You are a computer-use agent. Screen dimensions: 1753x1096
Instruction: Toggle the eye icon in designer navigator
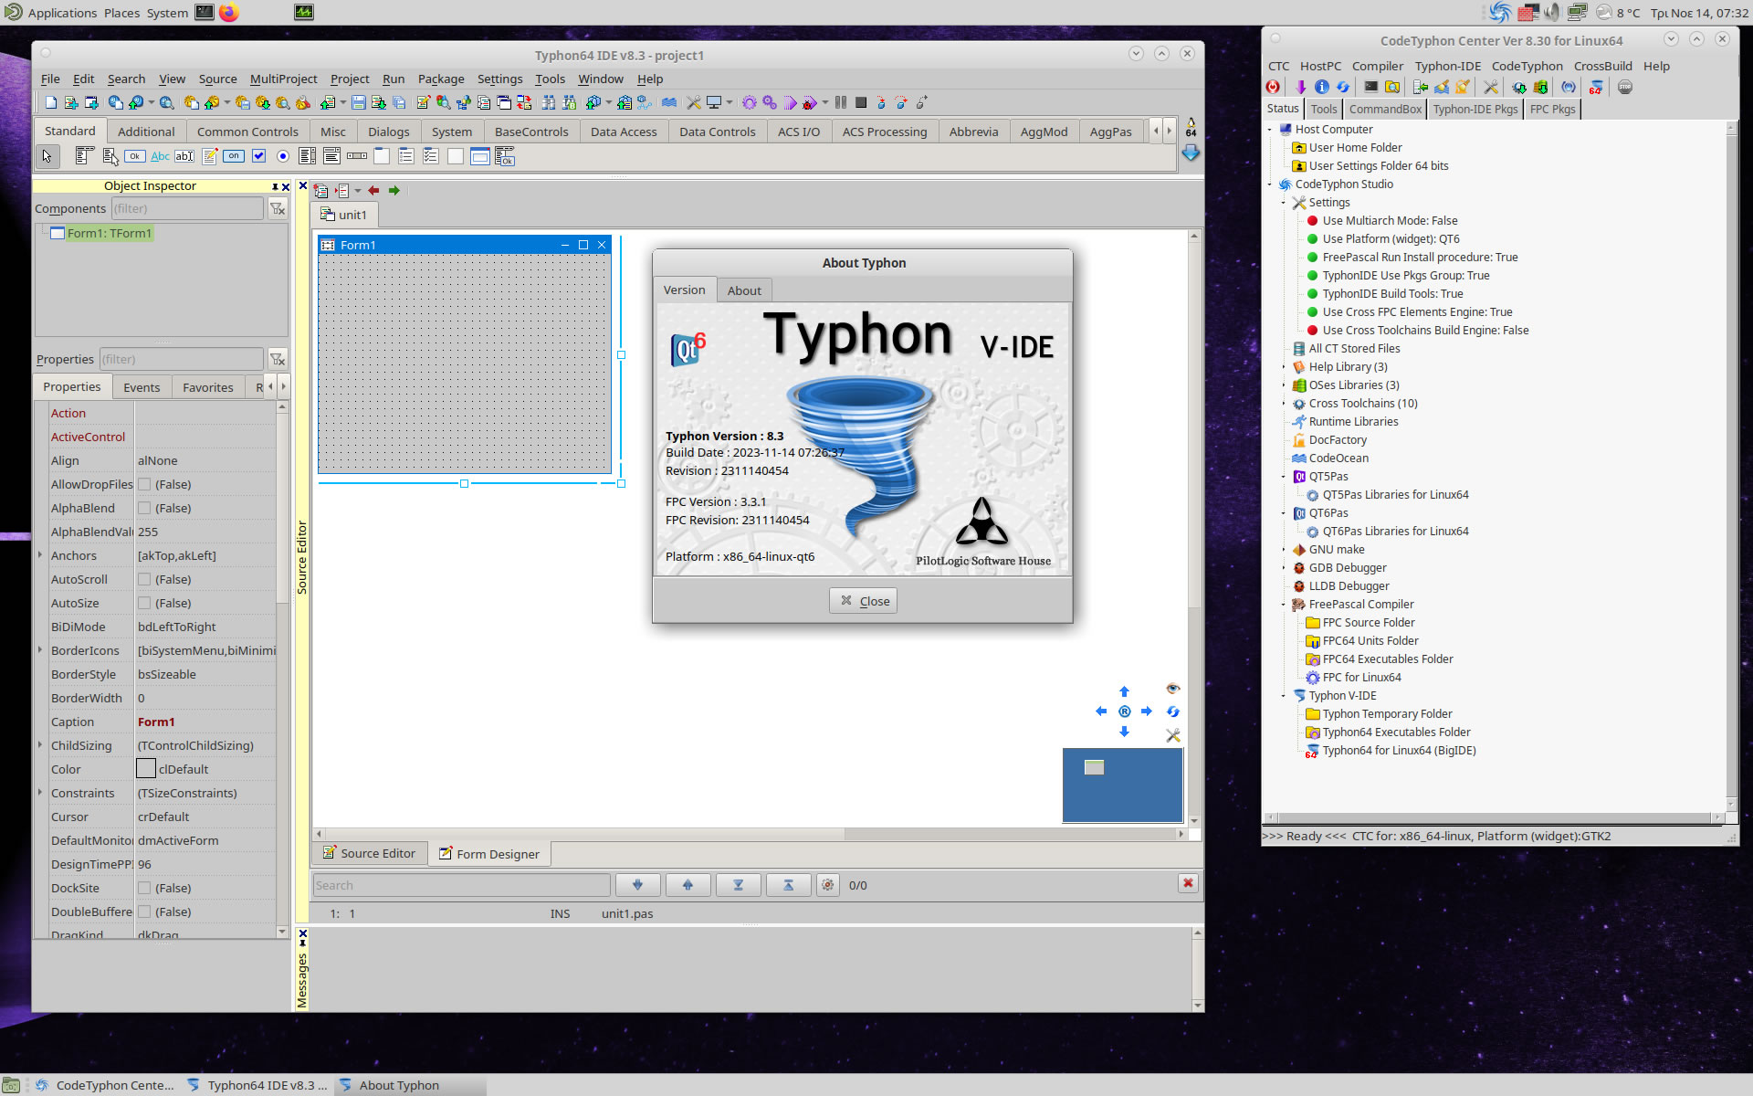tap(1173, 688)
